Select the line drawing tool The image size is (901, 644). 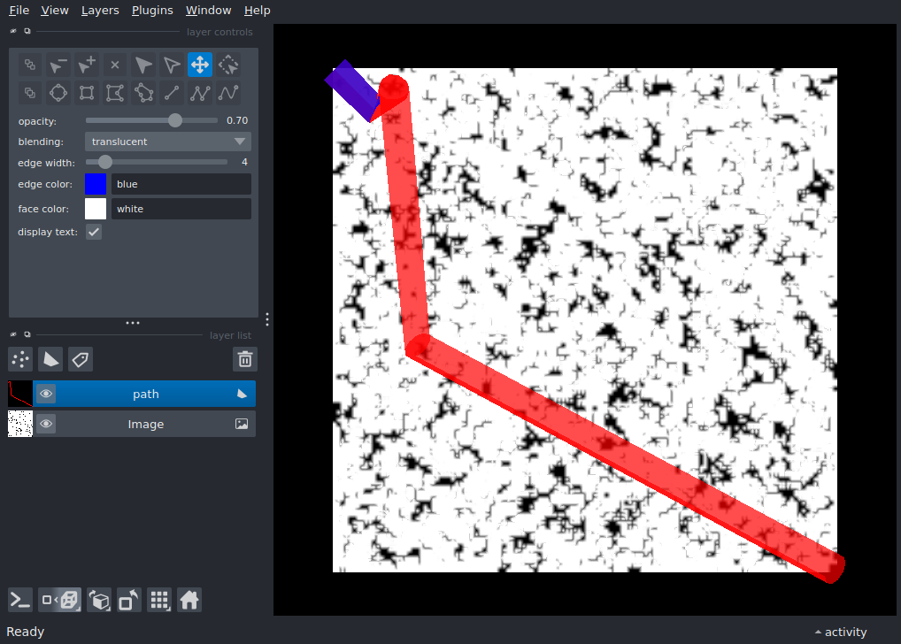pyautogui.click(x=171, y=93)
